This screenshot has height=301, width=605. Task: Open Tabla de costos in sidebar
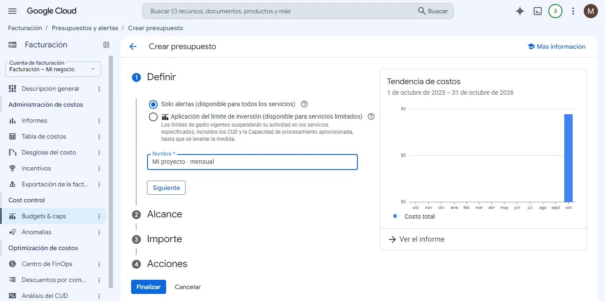tap(44, 136)
